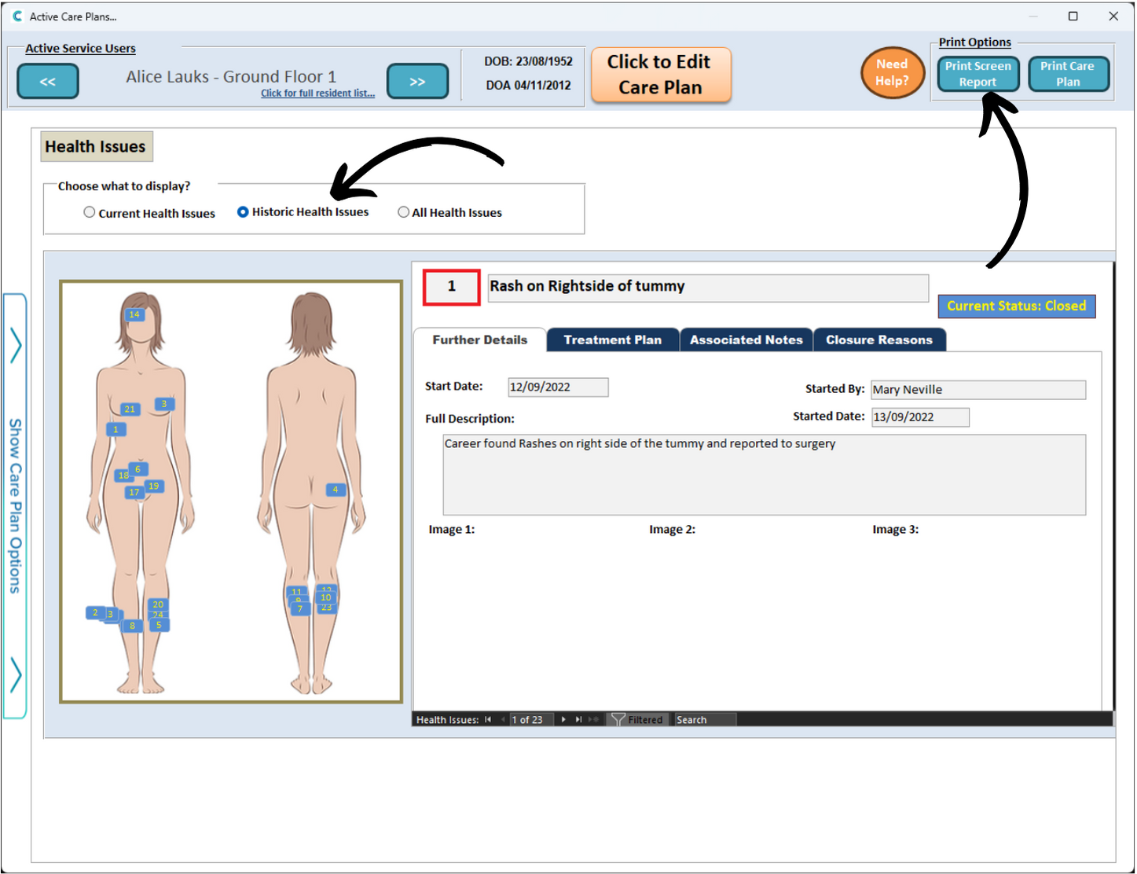Click the Filtered funnel icon
Viewport: 1137px width, 874px height.
tap(618, 719)
